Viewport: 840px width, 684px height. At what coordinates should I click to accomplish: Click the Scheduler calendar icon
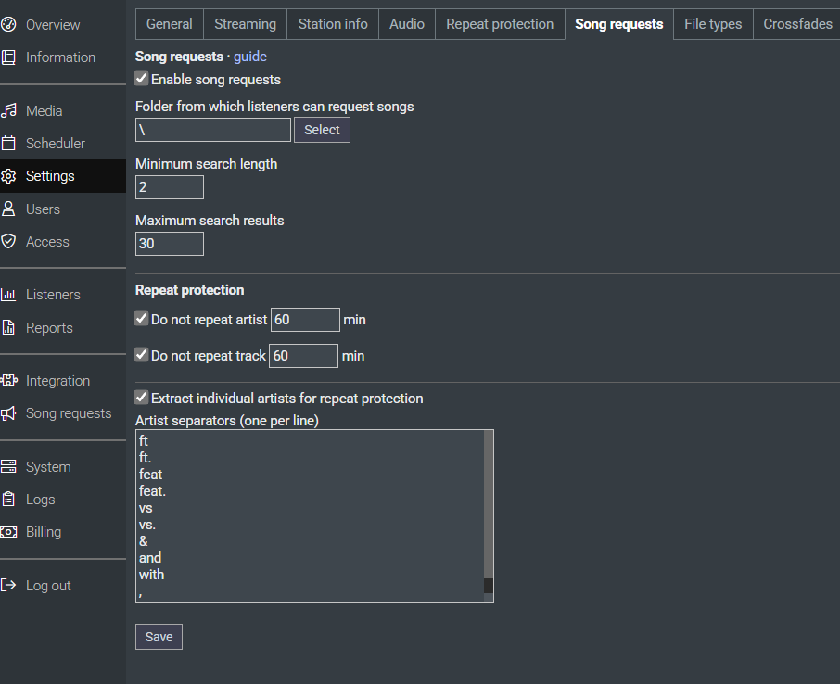(9, 144)
